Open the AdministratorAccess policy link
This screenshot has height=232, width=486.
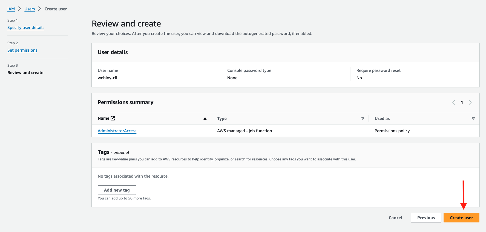(117, 131)
